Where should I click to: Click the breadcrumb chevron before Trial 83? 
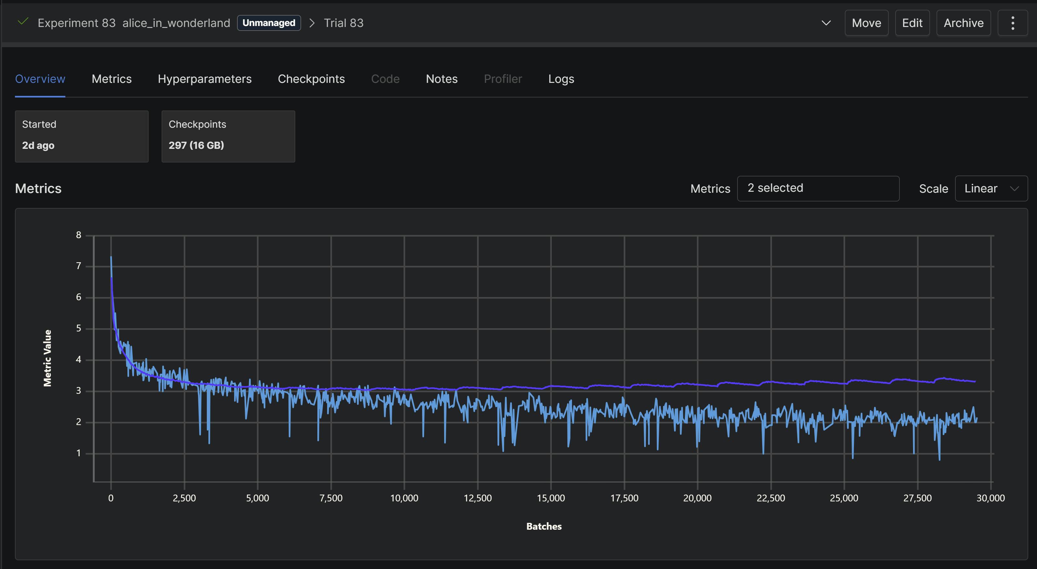(312, 23)
